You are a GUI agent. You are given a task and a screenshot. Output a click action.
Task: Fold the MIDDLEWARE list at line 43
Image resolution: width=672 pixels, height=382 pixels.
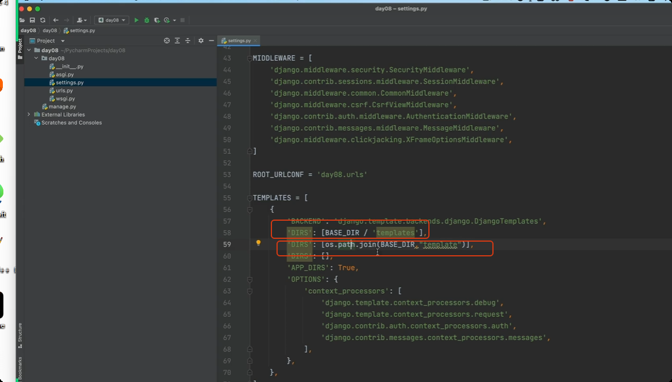coord(249,58)
